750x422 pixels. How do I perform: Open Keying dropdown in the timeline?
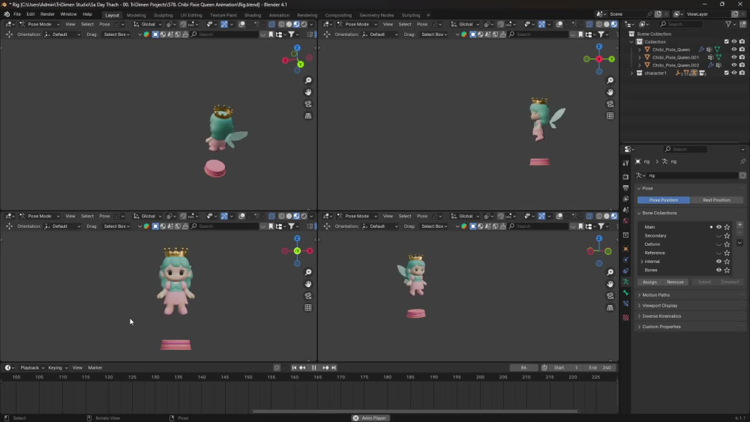(x=58, y=367)
